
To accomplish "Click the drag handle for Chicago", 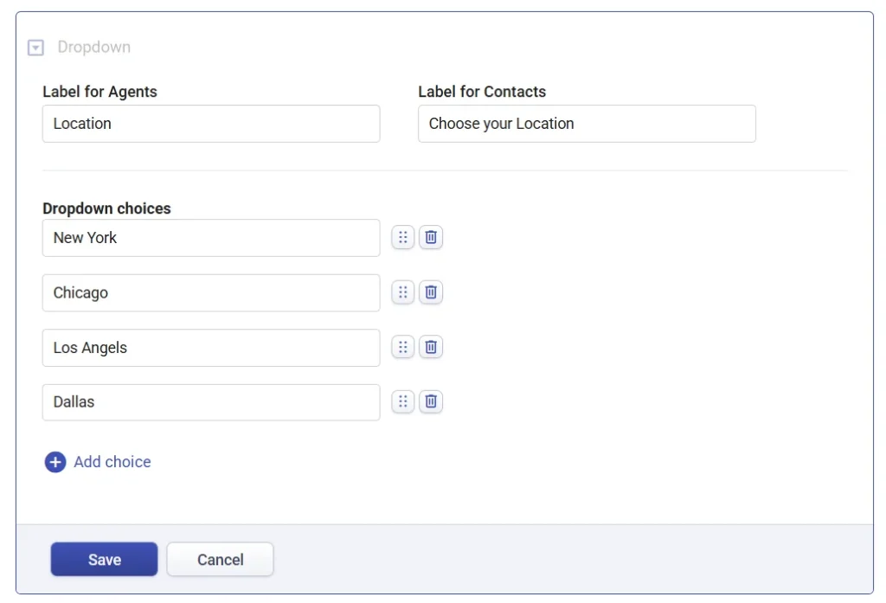I will (403, 292).
